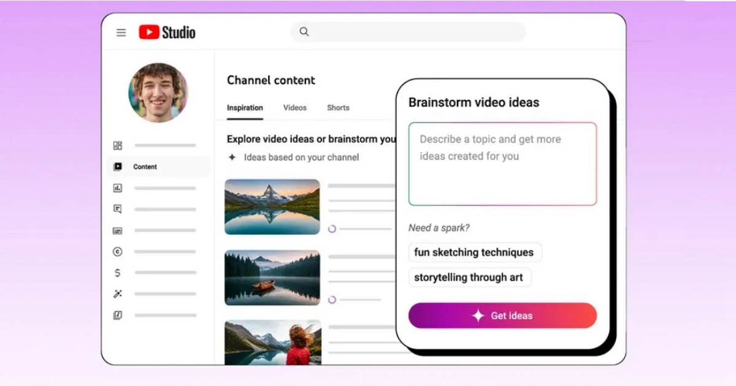Switch to the Shorts tab
Screen dimensions: 736x386
338,108
